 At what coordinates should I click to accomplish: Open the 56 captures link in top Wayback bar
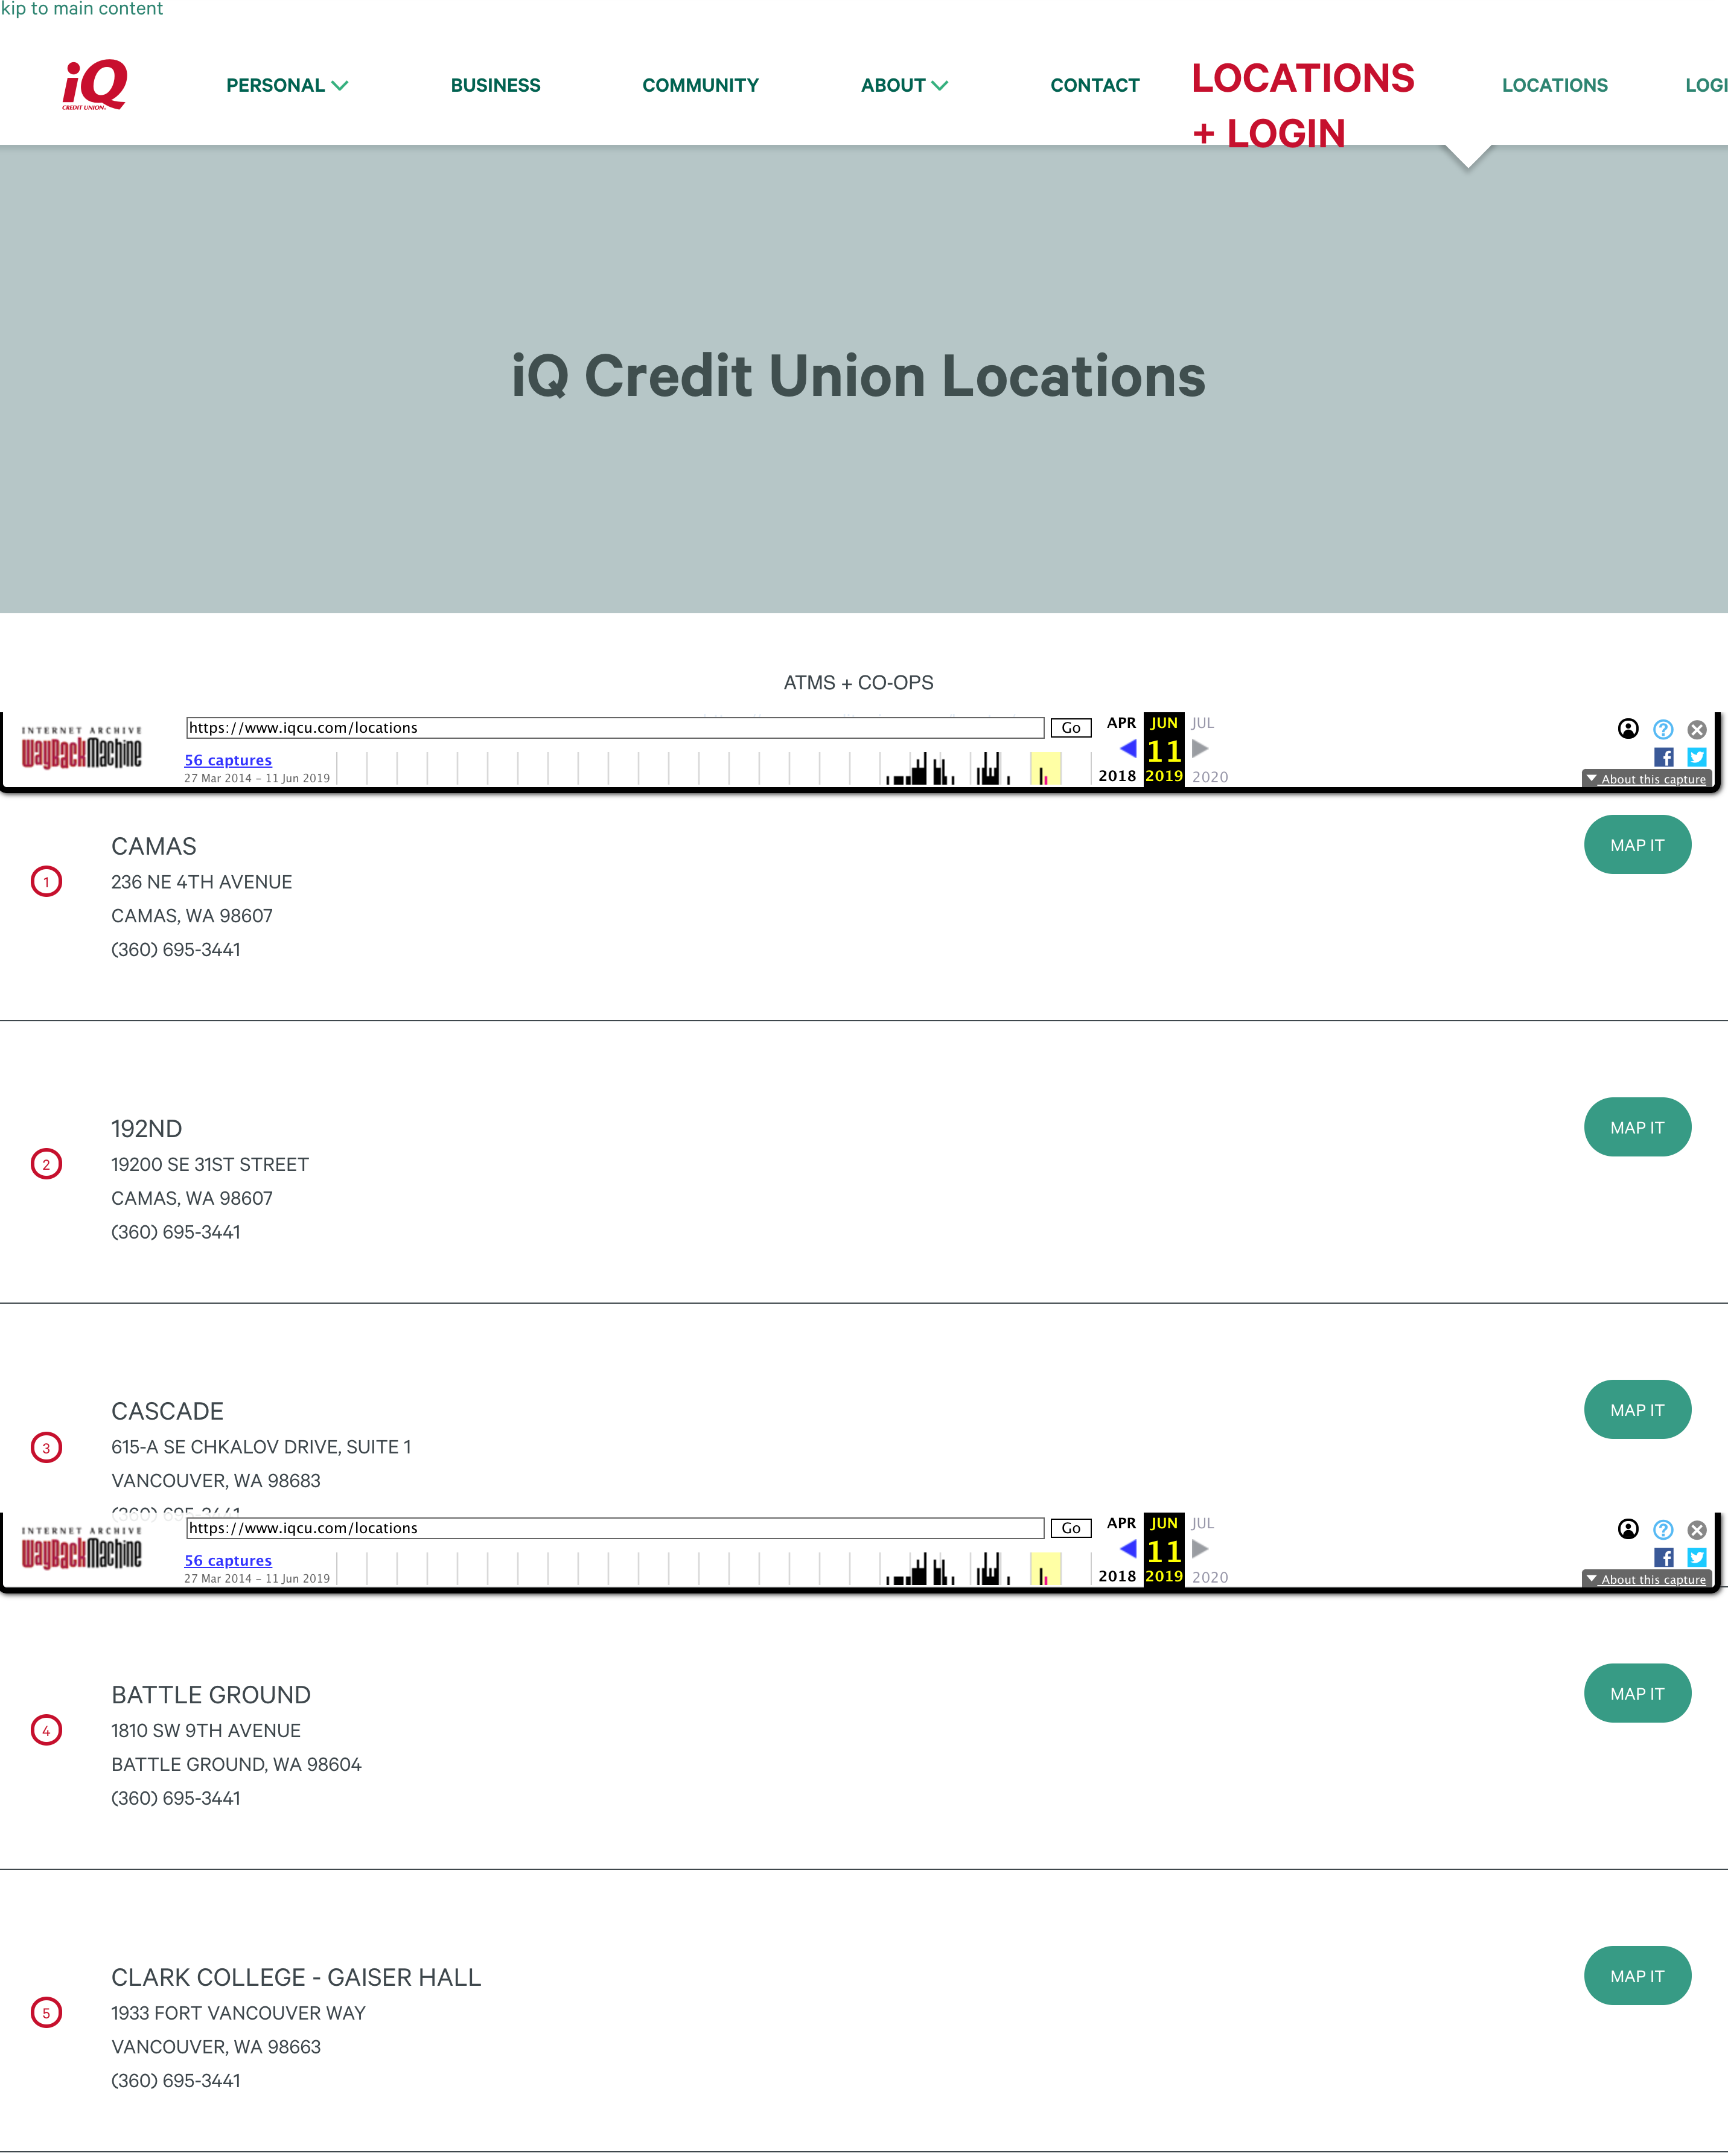pos(228,760)
